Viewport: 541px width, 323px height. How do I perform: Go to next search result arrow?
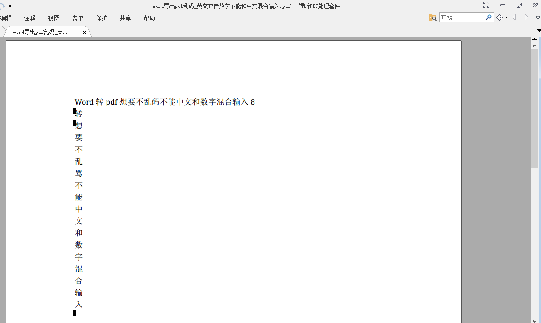[527, 17]
